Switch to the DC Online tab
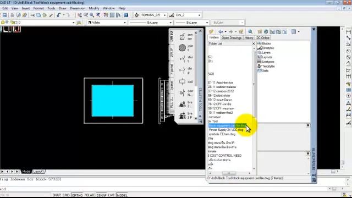 (263, 38)
